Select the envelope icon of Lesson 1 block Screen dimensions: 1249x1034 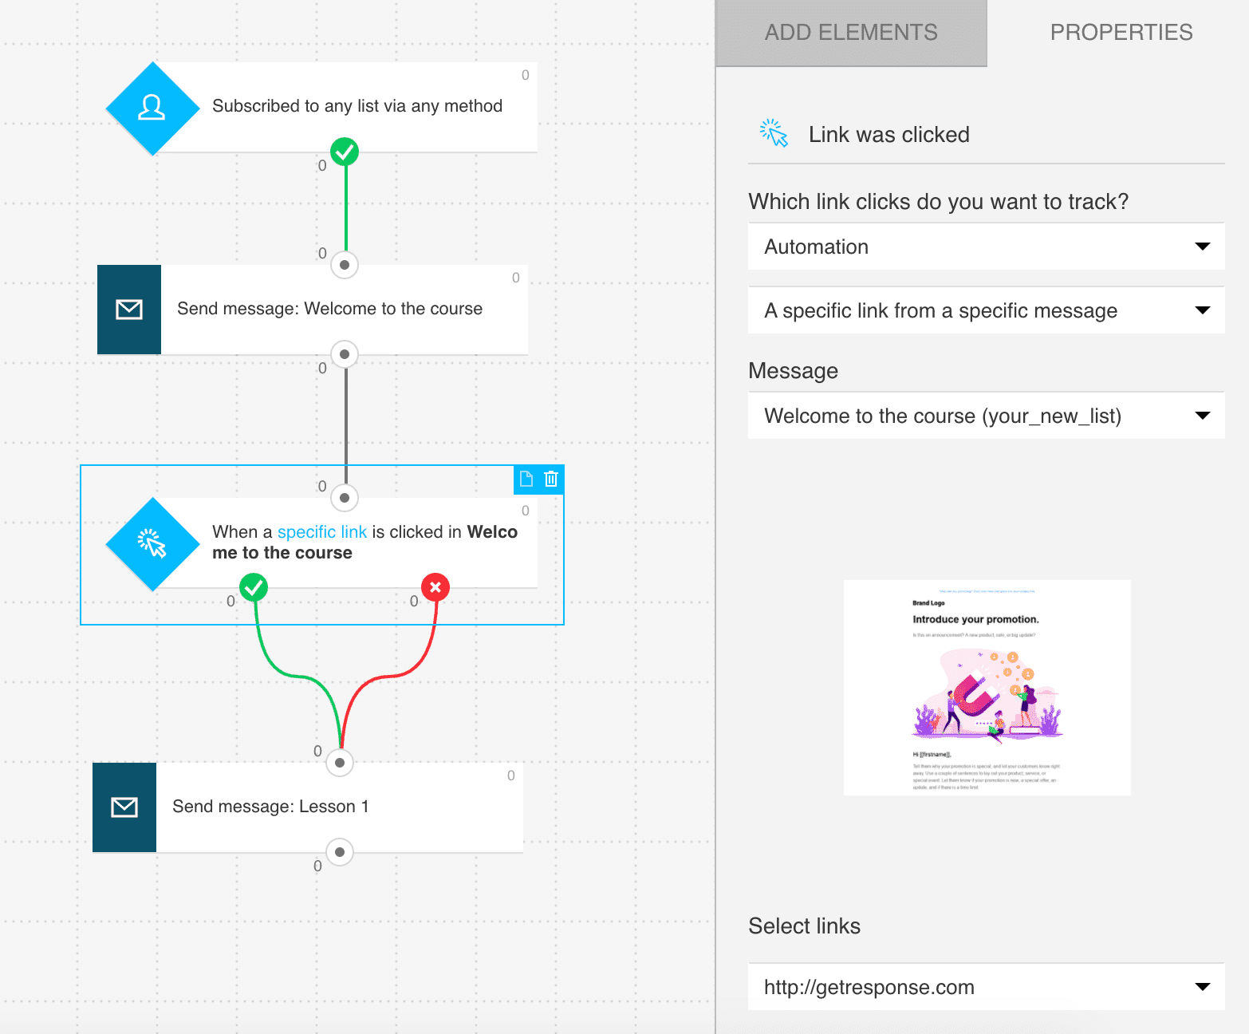tap(124, 807)
